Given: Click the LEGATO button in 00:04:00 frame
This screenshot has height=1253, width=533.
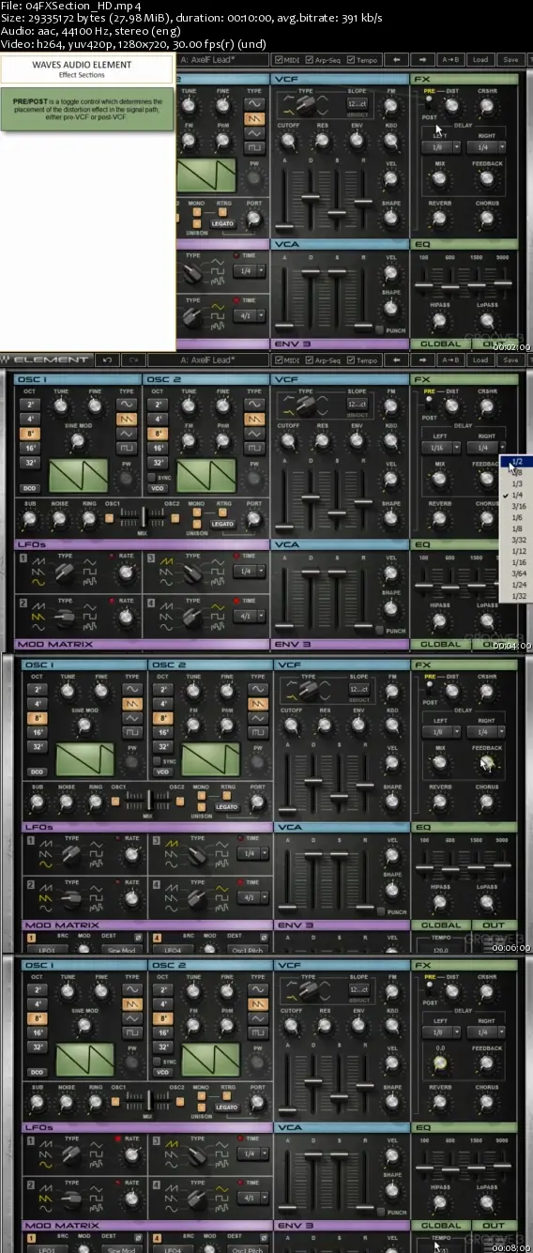Looking at the screenshot, I should (x=222, y=525).
